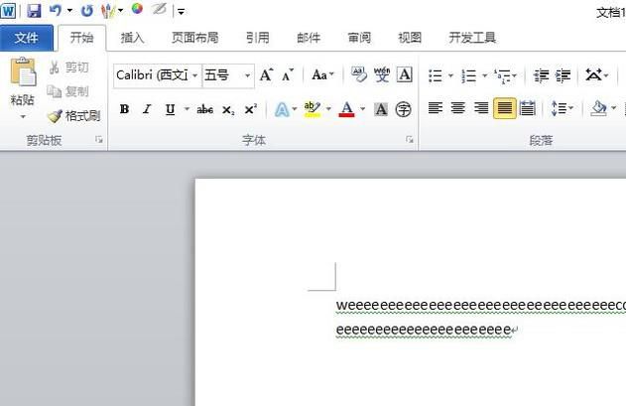Click the Word application icon
626x406 pixels.
click(8, 11)
